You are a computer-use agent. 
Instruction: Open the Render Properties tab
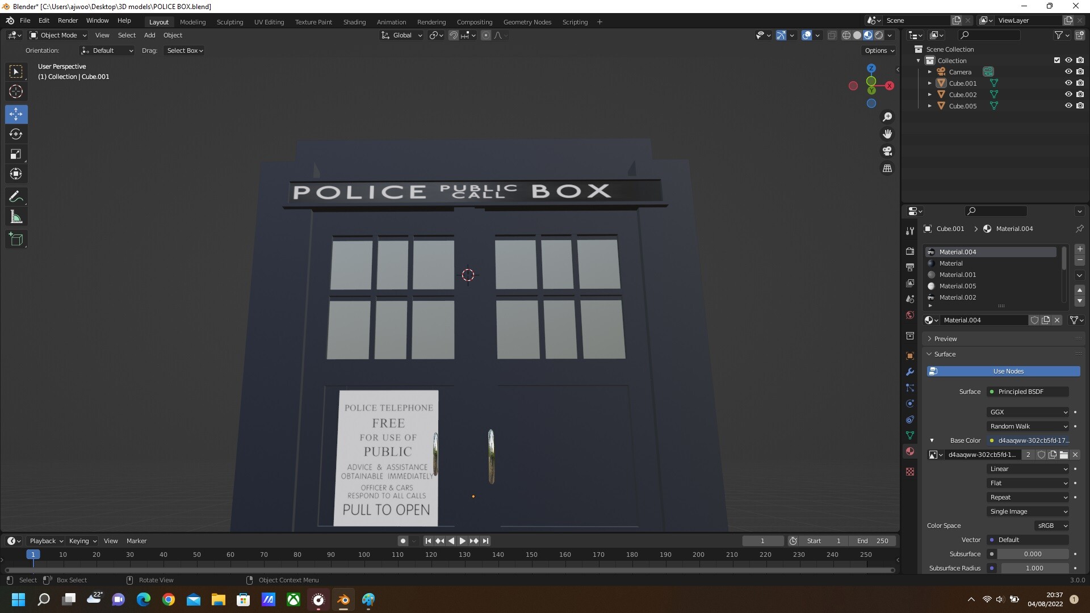(x=910, y=250)
